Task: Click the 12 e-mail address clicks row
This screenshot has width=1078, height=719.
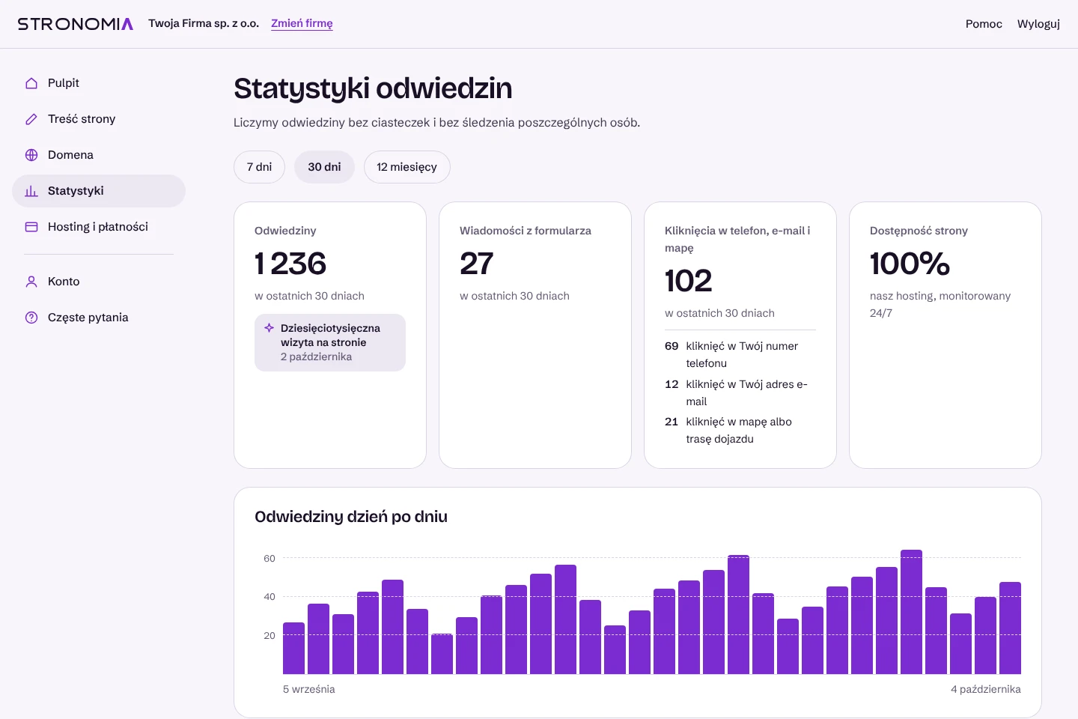Action: (x=740, y=392)
